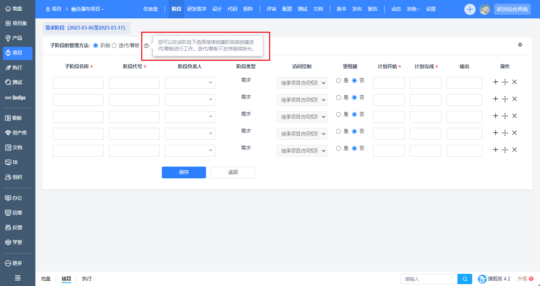Open the gear settings icon in panel
540x286 pixels.
520,45
